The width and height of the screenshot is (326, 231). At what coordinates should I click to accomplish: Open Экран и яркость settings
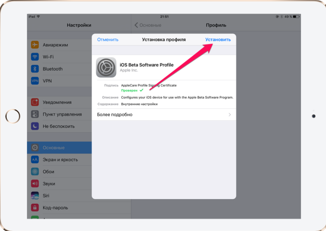click(x=59, y=160)
